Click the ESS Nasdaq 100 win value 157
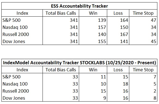 click(102, 27)
